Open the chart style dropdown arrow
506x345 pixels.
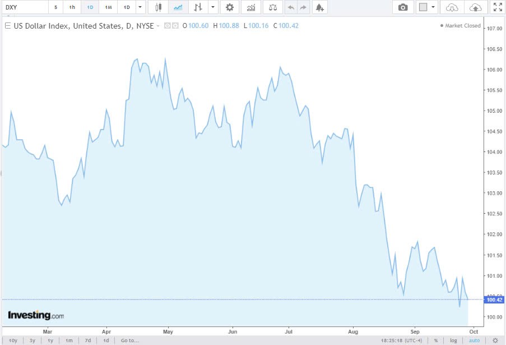tap(212, 7)
